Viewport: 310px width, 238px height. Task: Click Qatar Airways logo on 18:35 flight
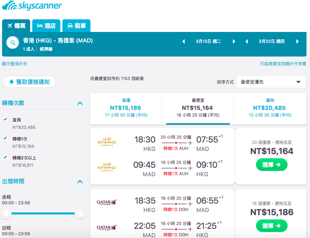pos(107,202)
